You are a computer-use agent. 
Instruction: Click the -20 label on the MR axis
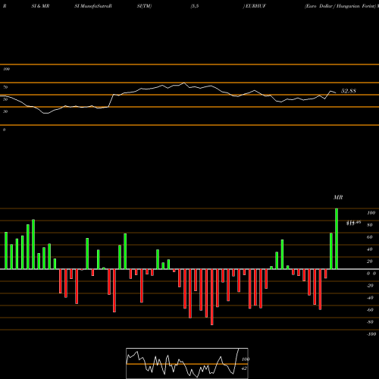click(370, 286)
